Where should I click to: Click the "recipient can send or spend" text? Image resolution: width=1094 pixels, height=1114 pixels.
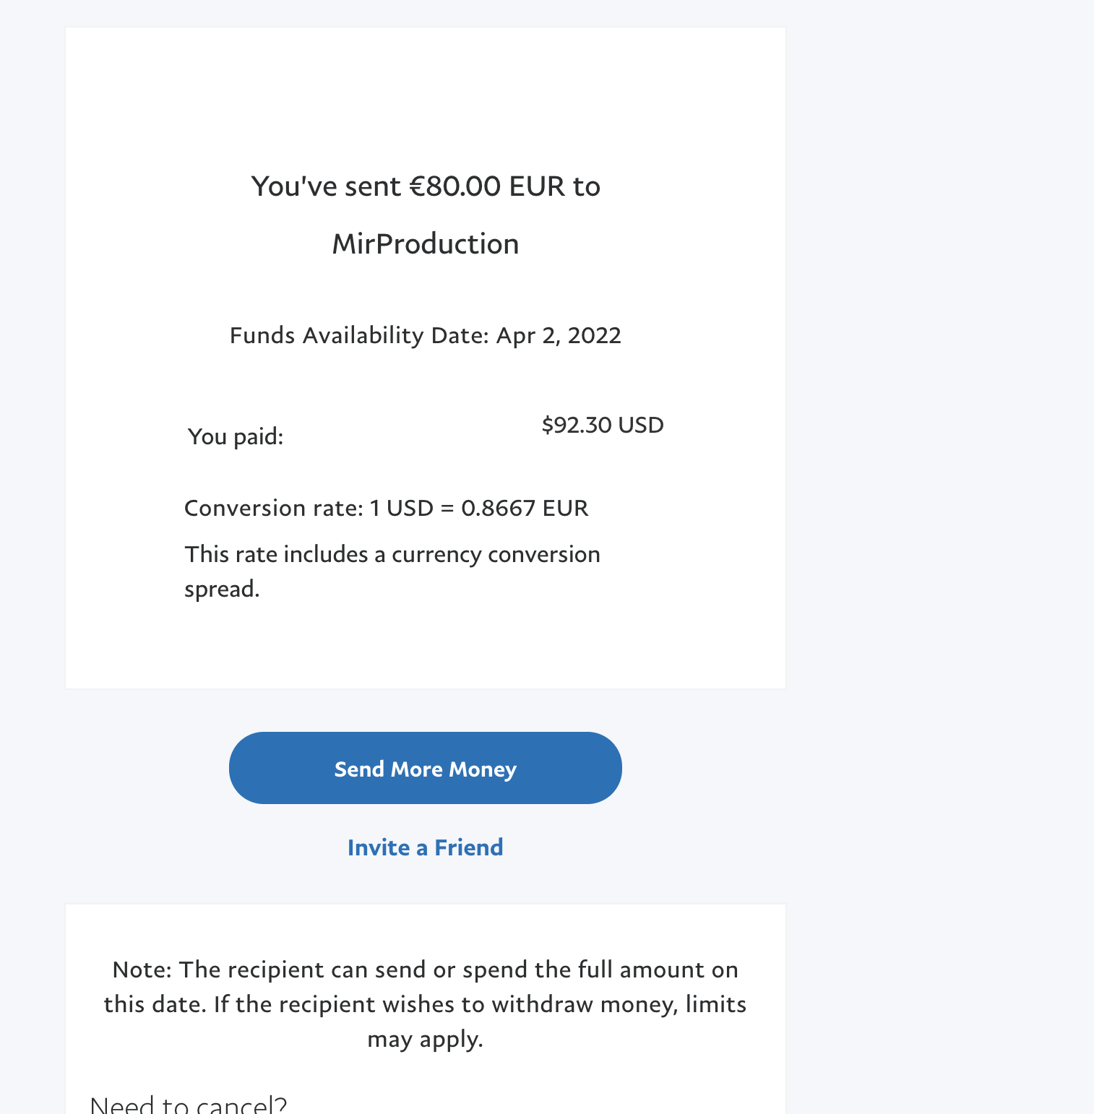354,970
